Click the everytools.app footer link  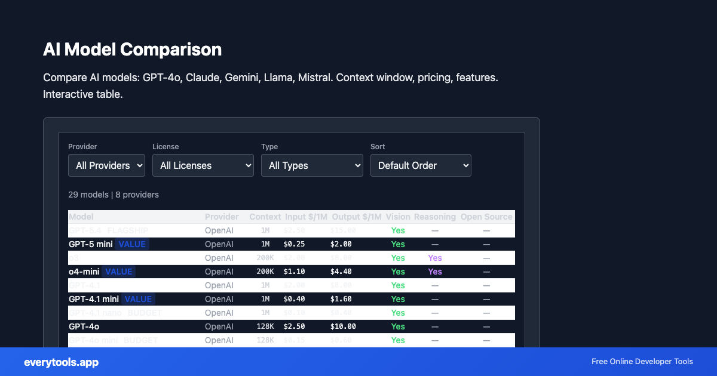[x=60, y=362]
